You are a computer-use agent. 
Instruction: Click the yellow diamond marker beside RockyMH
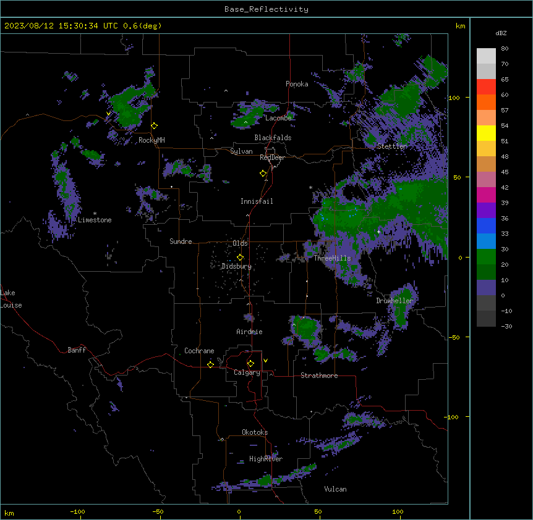coord(155,126)
